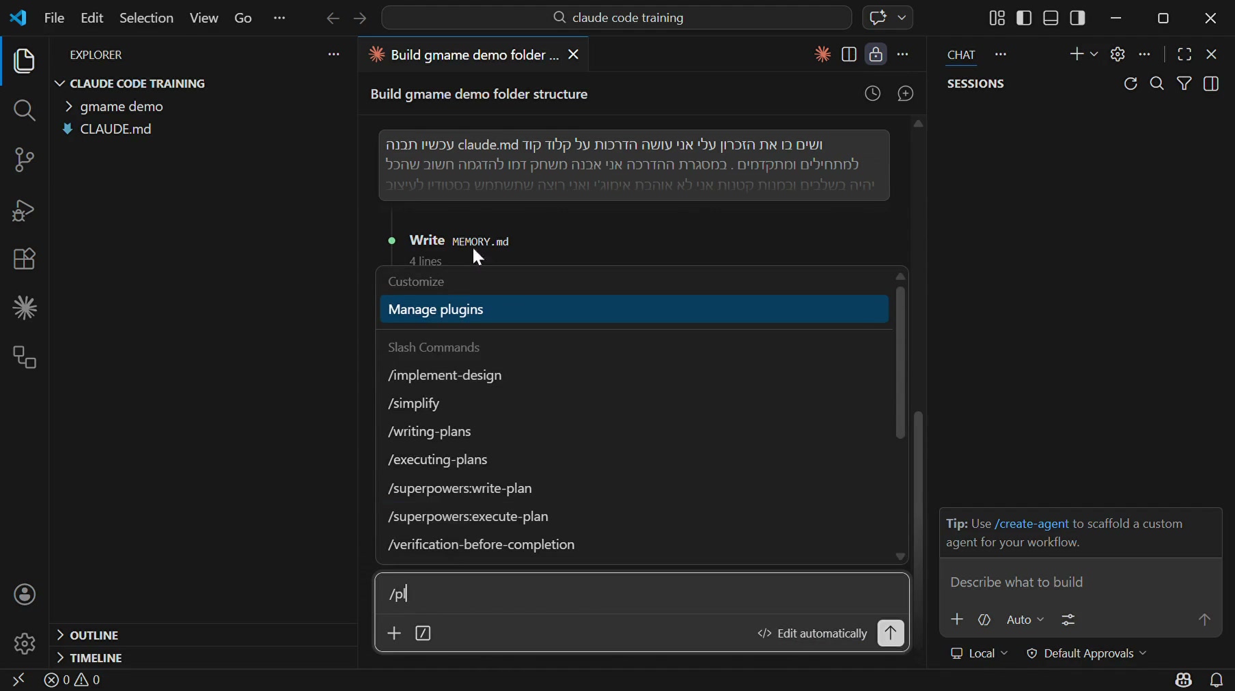Open the Local session target dropdown
Viewport: 1235px width, 691px height.
[x=980, y=653]
